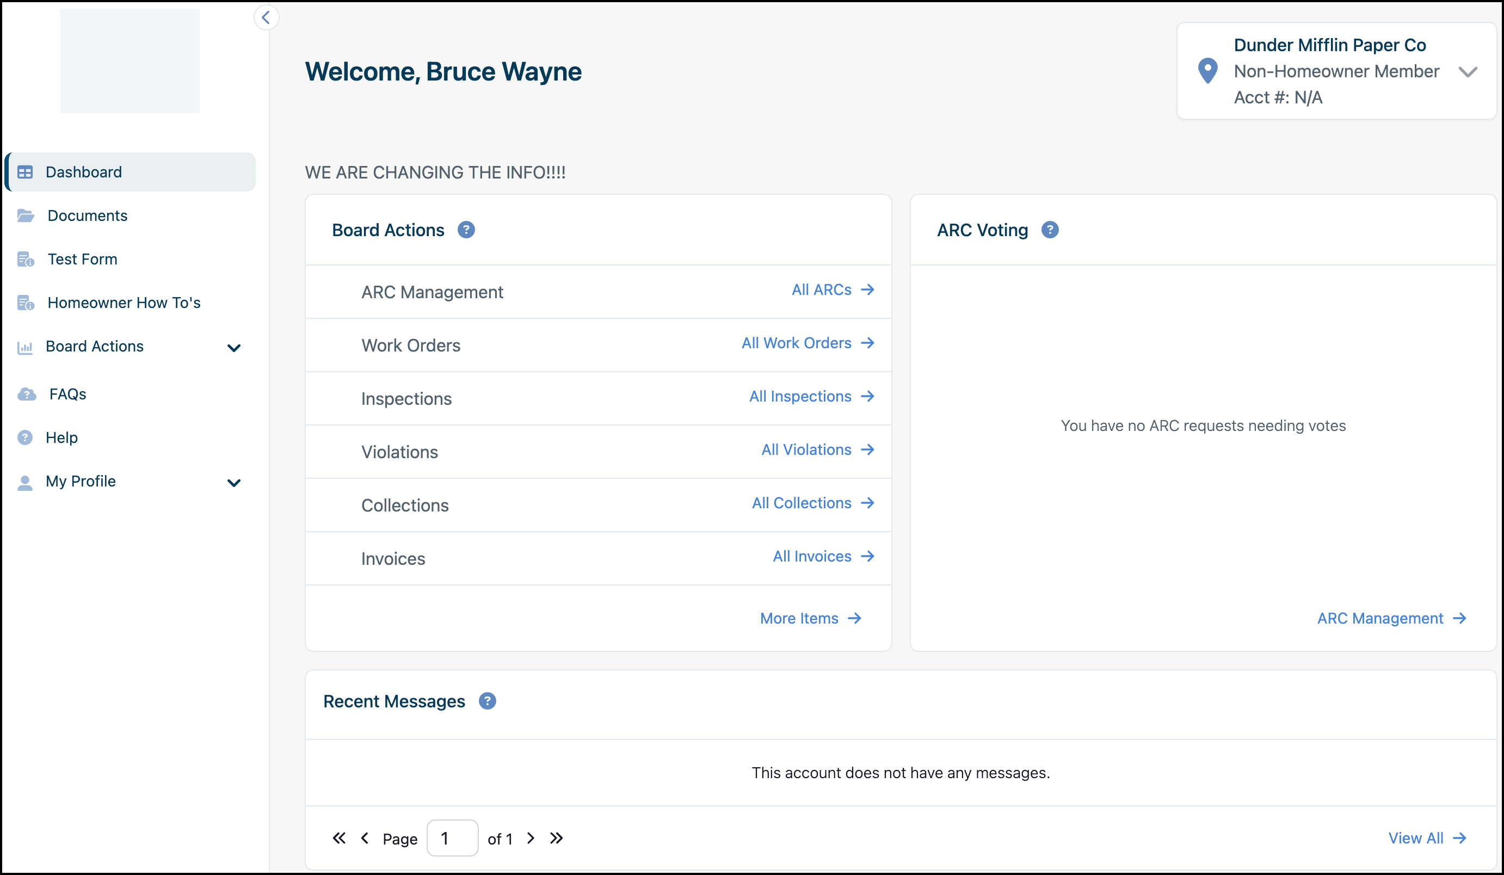Open the Dunder Mifflin account dropdown

(x=1468, y=72)
